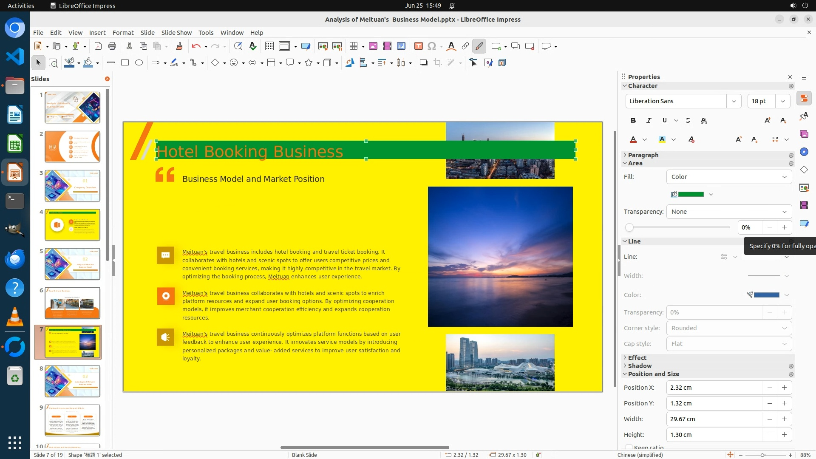Open the Slide Show menu
The width and height of the screenshot is (816, 459).
(x=176, y=33)
